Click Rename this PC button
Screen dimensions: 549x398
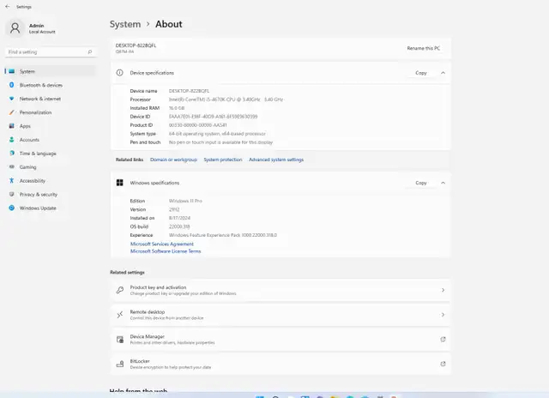(423, 48)
